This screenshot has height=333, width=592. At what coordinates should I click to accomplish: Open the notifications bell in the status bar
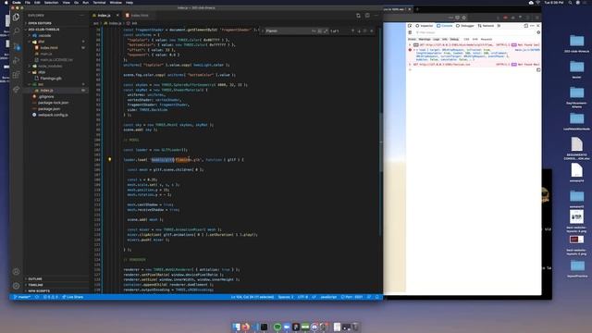click(x=376, y=297)
